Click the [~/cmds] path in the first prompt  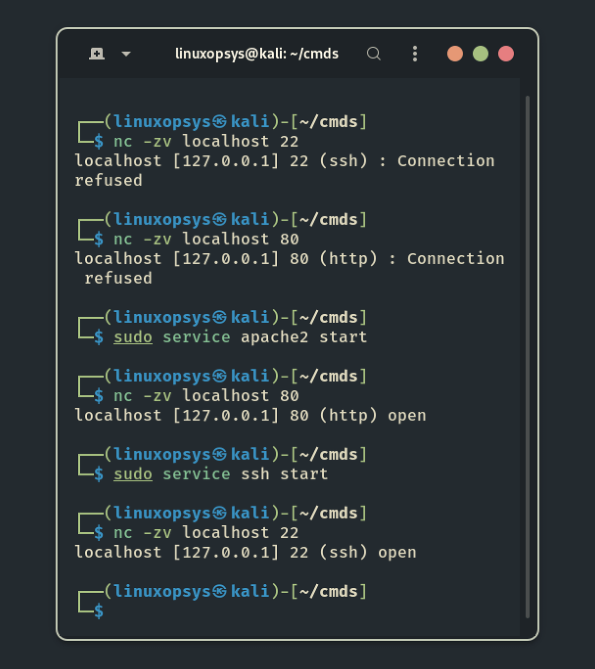point(329,121)
